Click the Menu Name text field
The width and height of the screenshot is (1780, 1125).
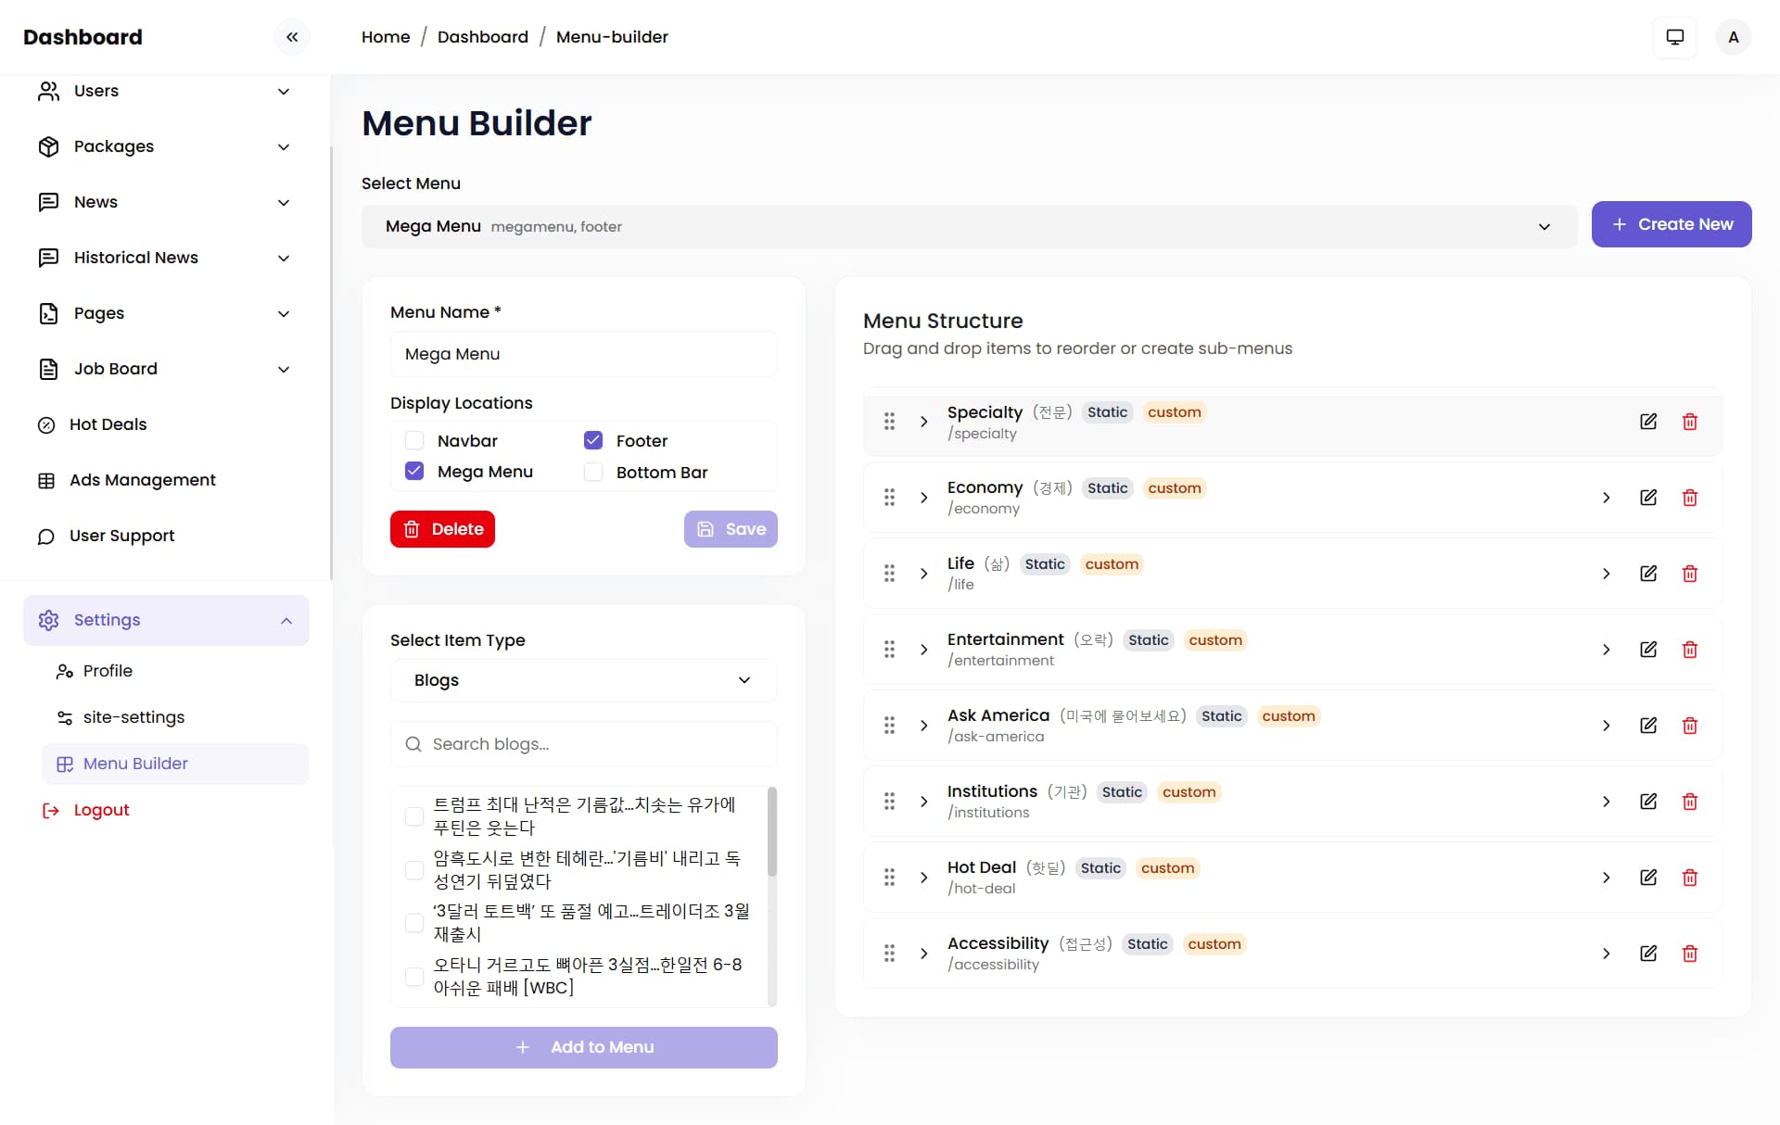click(583, 354)
